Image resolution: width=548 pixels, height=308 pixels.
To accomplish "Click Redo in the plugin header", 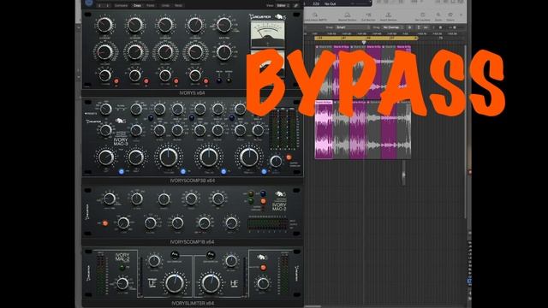I will pos(178,6).
